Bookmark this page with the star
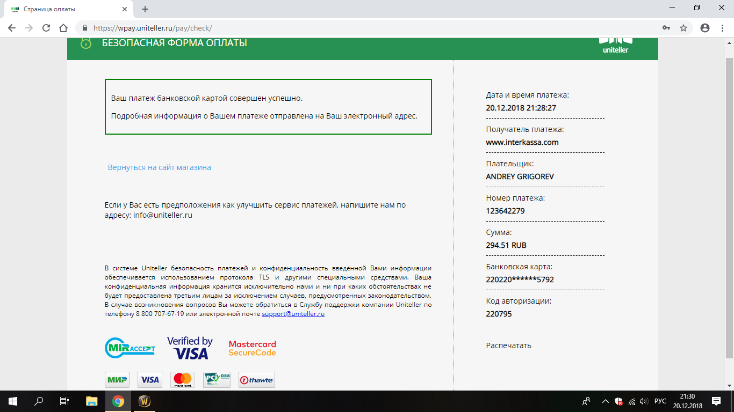This screenshot has height=412, width=734. (683, 28)
